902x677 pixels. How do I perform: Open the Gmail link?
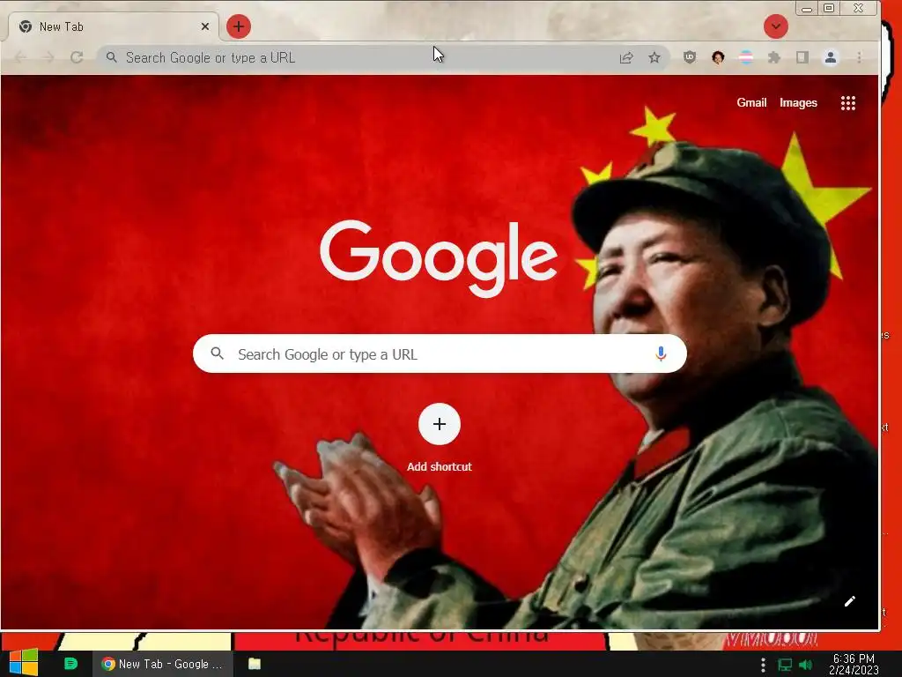751,102
